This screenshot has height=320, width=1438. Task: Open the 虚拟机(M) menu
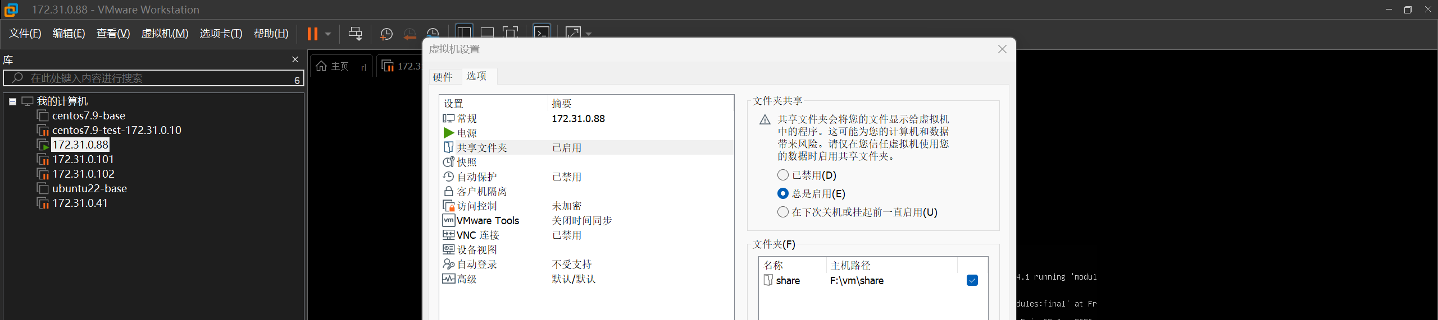pos(165,34)
